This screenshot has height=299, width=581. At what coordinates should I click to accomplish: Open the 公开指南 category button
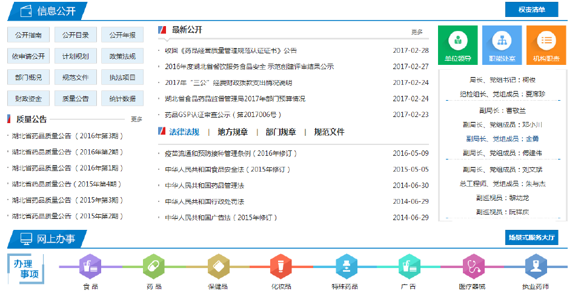coord(28,35)
